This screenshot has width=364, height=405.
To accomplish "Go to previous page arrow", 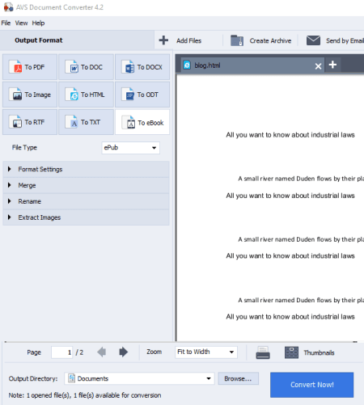I will [102, 352].
